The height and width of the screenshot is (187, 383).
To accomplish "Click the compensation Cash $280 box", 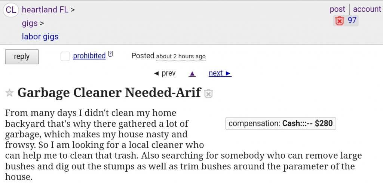I will pyautogui.click(x=281, y=123).
